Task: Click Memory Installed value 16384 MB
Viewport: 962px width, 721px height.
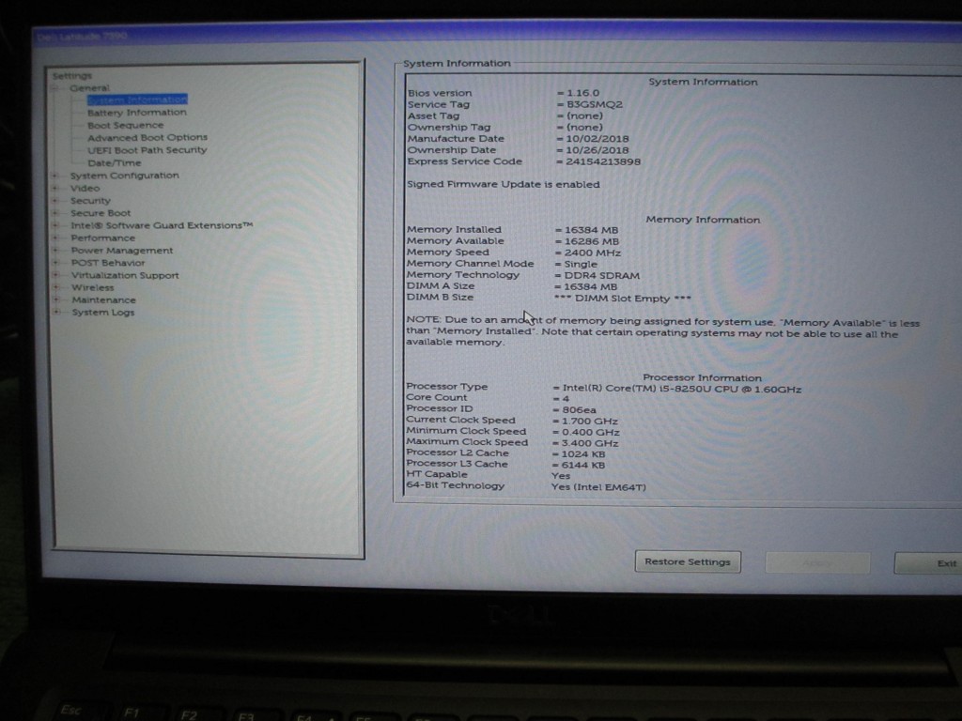Action: click(x=591, y=230)
